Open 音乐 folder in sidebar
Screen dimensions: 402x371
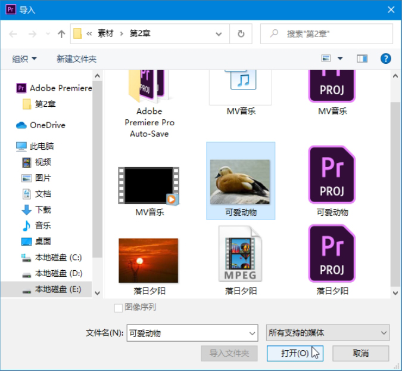(x=36, y=225)
